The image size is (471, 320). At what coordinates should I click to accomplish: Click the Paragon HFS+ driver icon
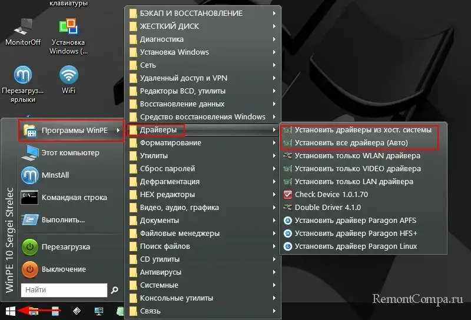(x=288, y=234)
